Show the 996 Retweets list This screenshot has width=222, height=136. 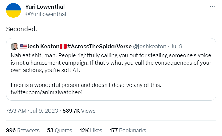23,130
